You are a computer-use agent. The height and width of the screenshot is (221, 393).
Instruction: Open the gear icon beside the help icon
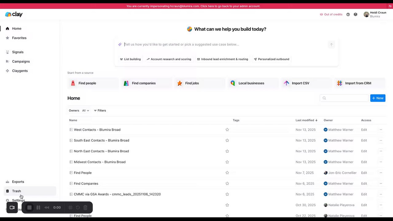[356, 14]
